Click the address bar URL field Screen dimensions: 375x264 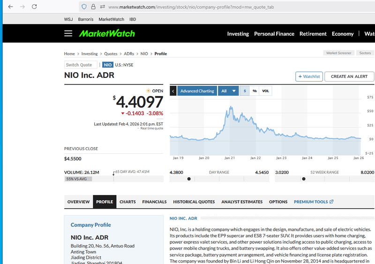pyautogui.click(x=191, y=7)
